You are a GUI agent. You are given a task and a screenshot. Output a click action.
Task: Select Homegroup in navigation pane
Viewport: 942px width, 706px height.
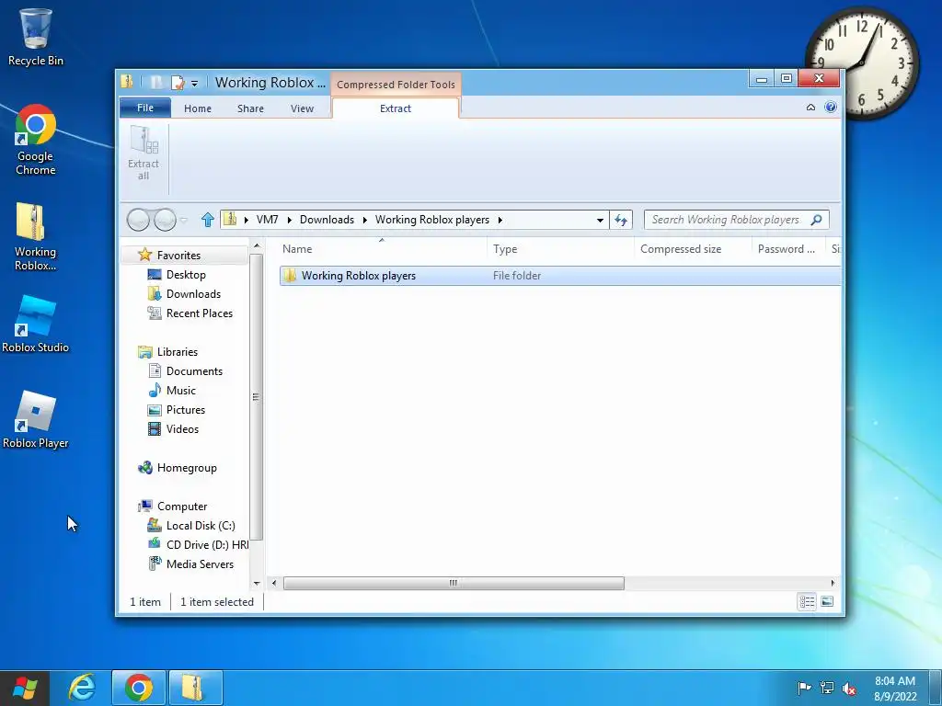[178, 468]
